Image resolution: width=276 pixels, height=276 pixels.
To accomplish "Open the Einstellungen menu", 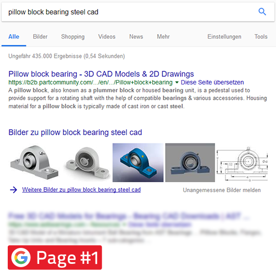I will pos(224,36).
